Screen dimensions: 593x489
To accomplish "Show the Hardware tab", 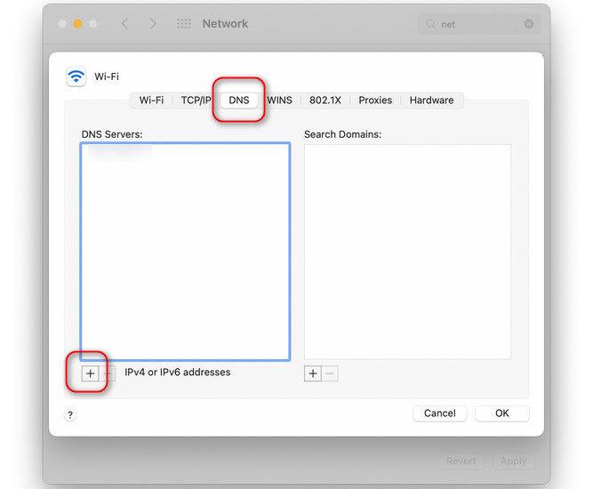I will tap(431, 100).
